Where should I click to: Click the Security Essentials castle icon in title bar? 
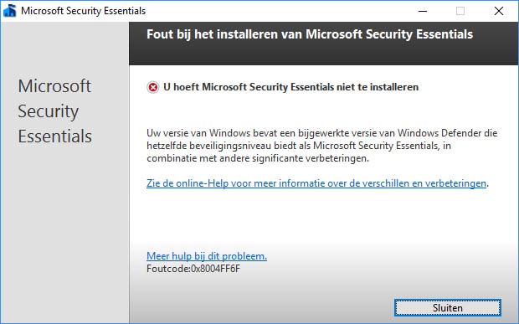coord(9,11)
